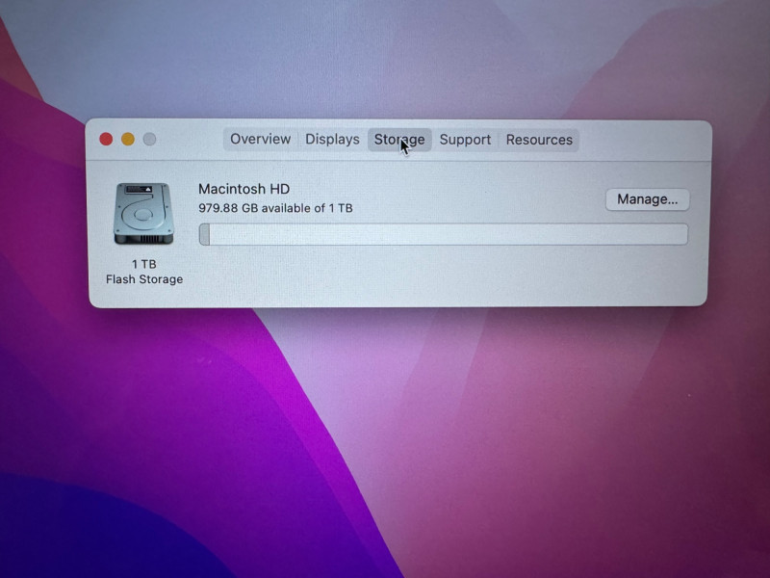Open the Displays tab

332,140
